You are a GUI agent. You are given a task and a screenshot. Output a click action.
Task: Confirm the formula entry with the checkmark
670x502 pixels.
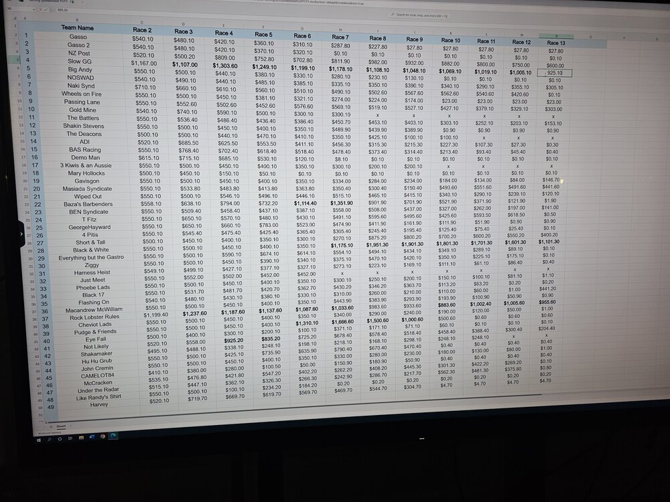coord(46,9)
